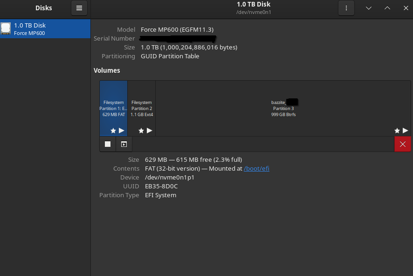Viewport: 413px width, 276px height.
Task: Click the chevron-down titlebar button
Action: [369, 8]
